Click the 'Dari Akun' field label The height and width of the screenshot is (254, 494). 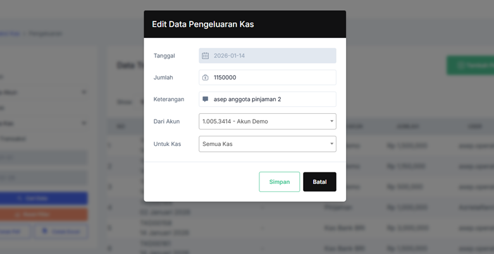(167, 121)
